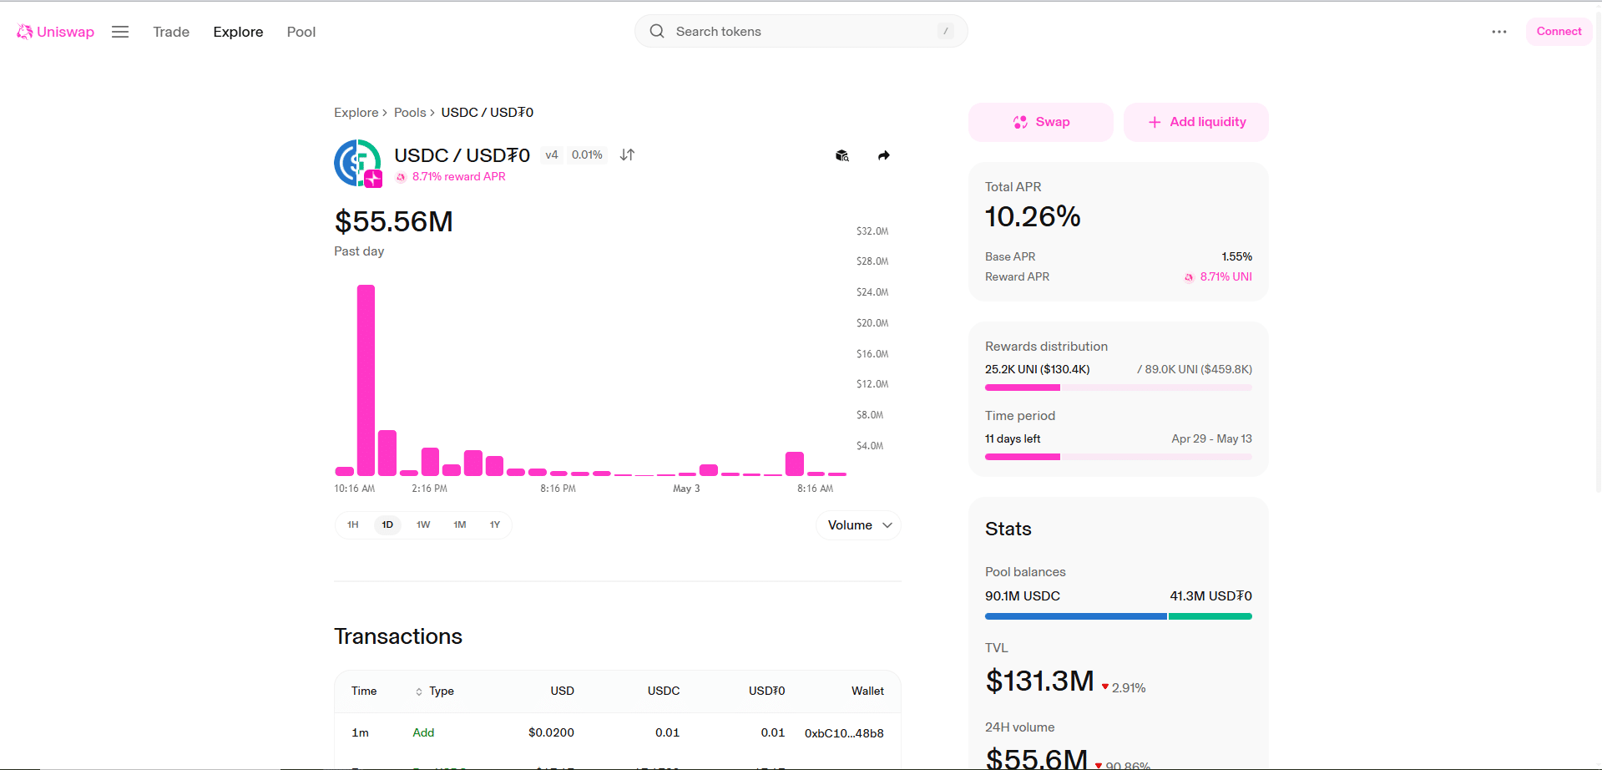Go to the Explore tab
1602x770 pixels.
coord(238,32)
